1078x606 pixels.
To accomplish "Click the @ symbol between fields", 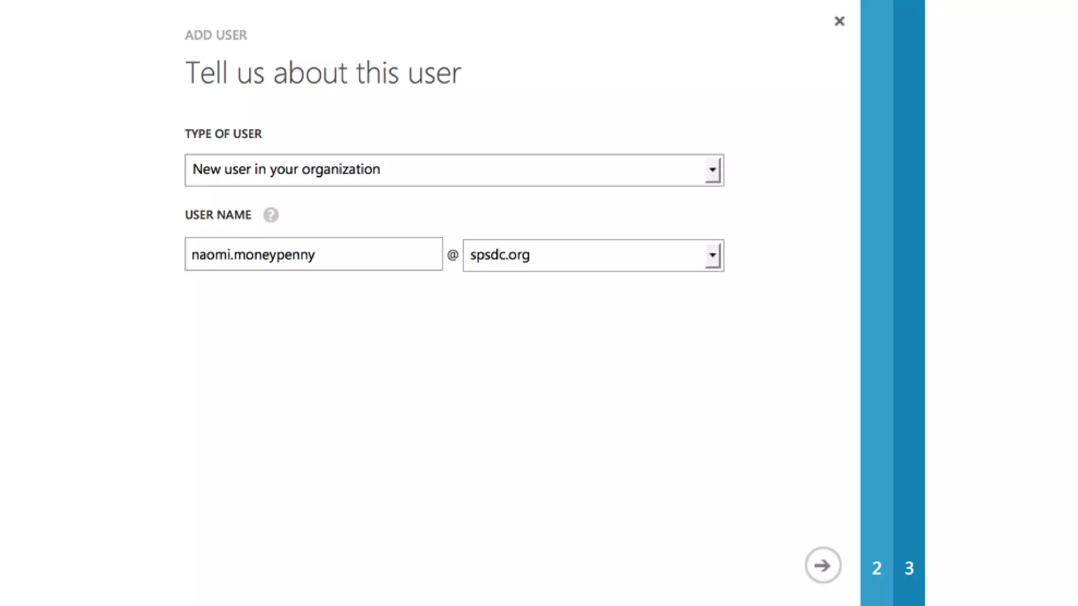I will 453,255.
